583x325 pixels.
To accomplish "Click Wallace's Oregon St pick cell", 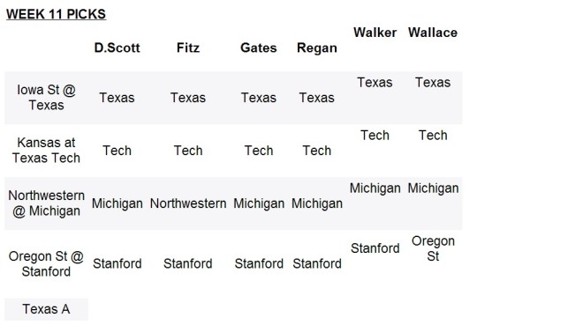I will point(433,248).
